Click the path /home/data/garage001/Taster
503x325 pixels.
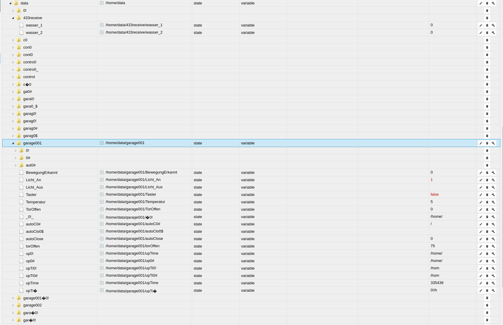pos(131,194)
